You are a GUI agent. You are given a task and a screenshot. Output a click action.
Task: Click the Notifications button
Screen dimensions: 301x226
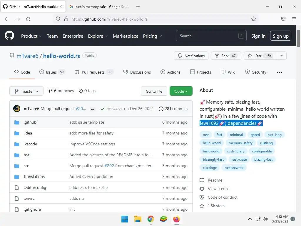tap(191, 56)
